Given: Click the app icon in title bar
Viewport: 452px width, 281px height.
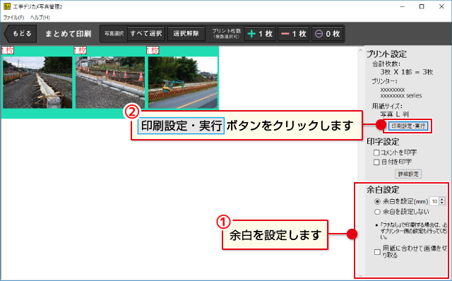Looking at the screenshot, I should click(x=7, y=6).
